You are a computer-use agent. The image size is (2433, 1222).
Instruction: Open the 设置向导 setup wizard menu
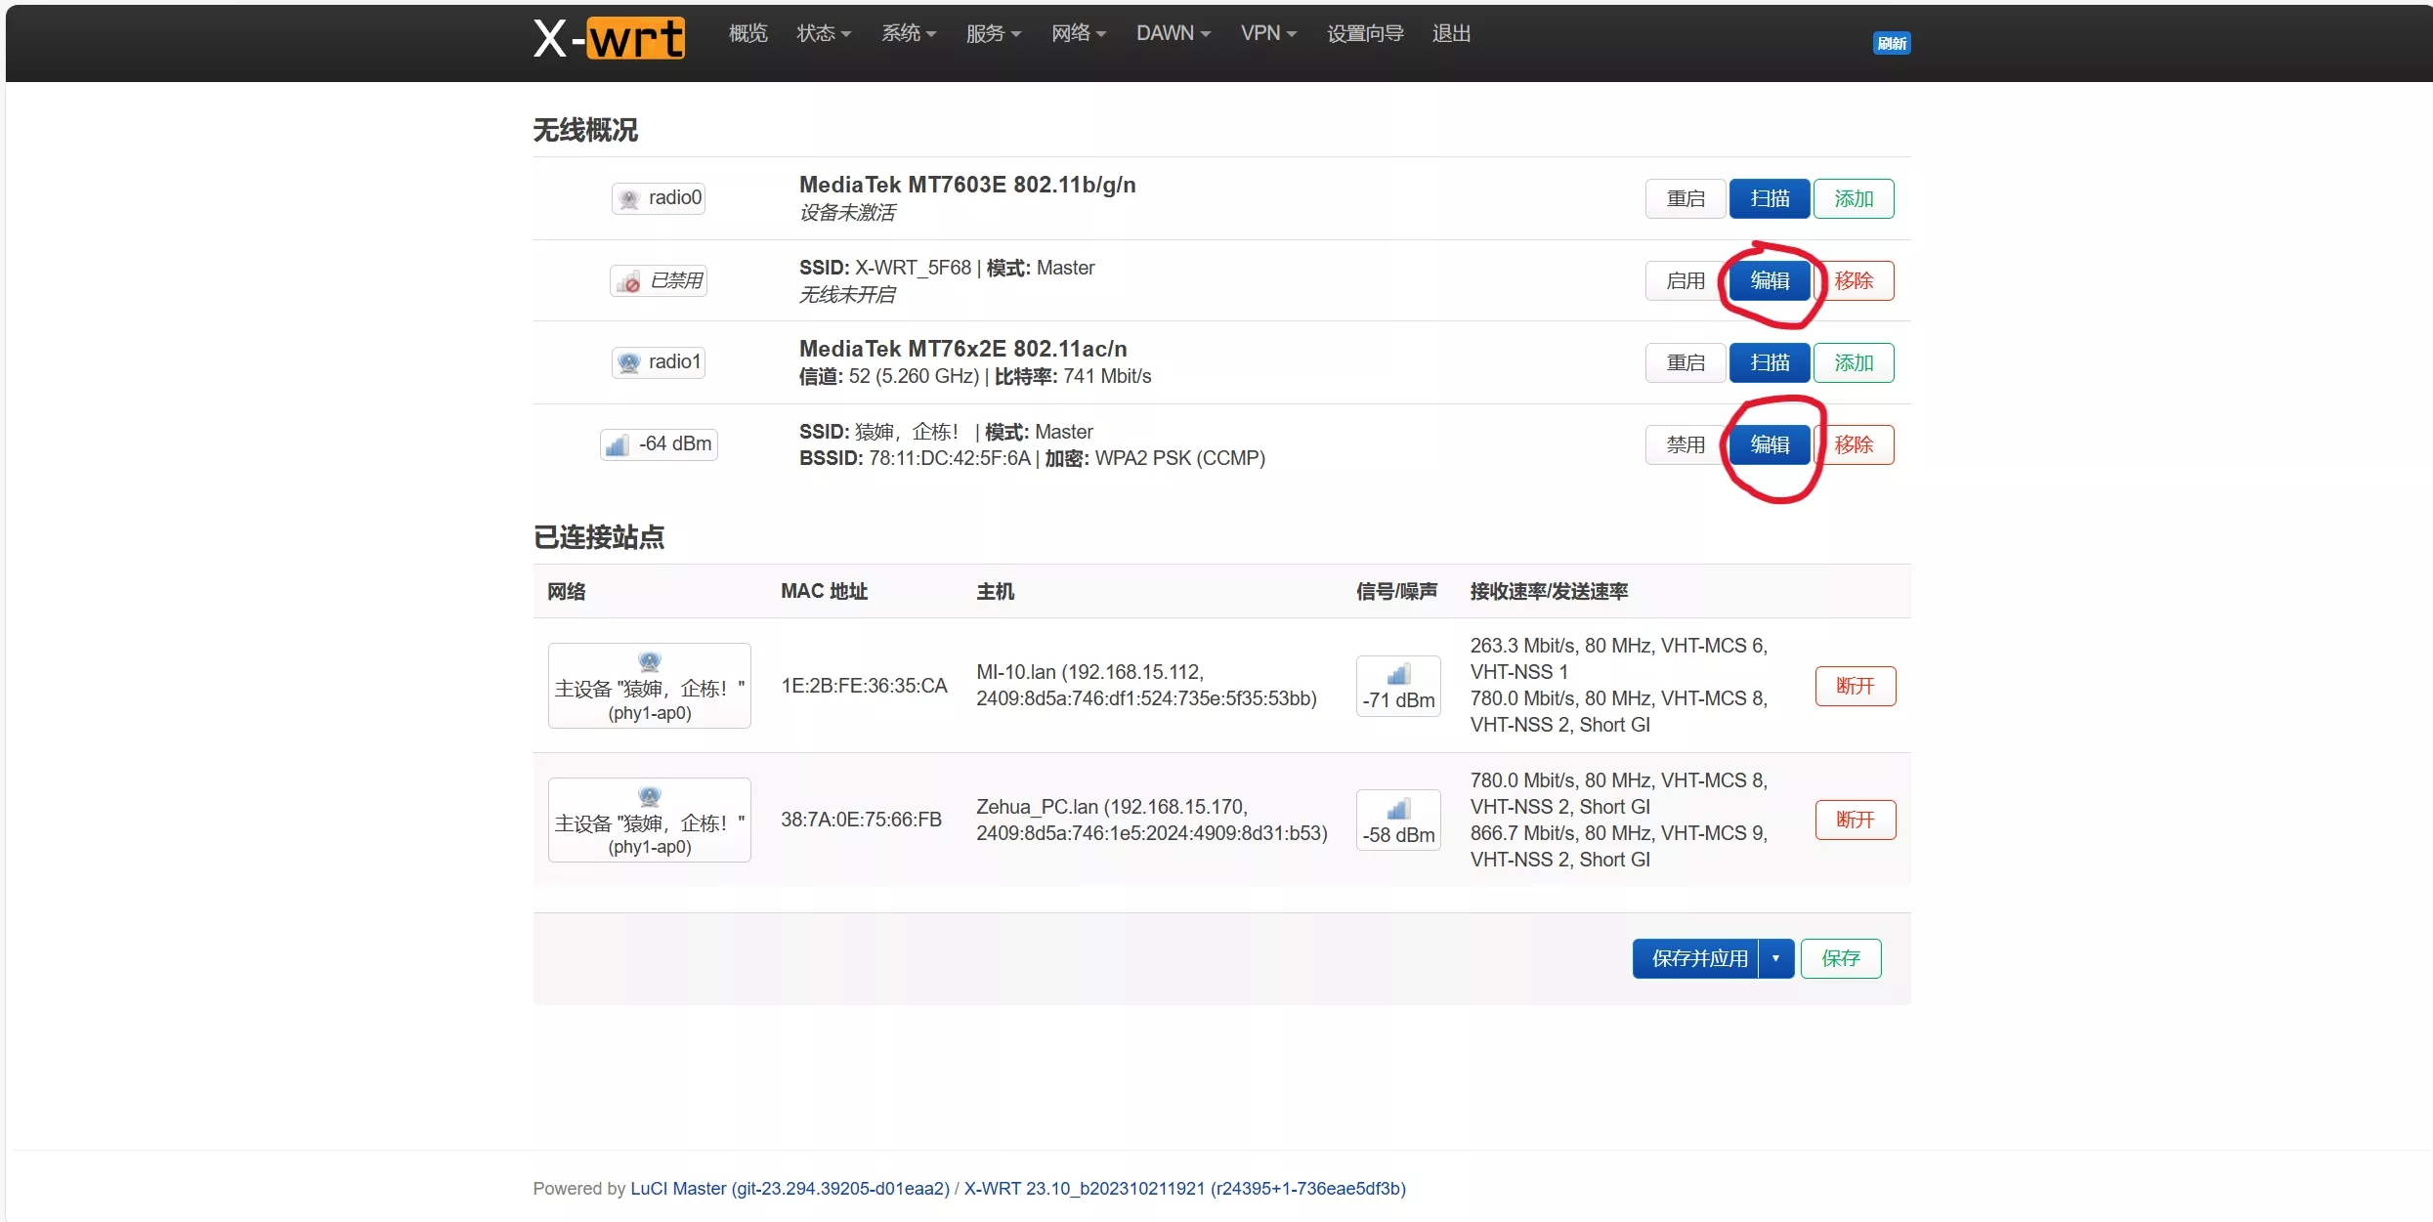pyautogui.click(x=1364, y=34)
